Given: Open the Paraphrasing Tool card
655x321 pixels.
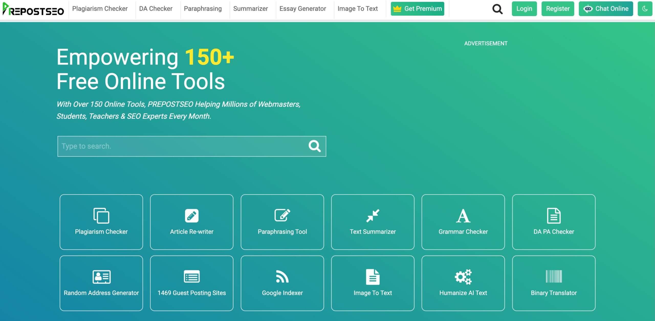Looking at the screenshot, I should pyautogui.click(x=282, y=222).
